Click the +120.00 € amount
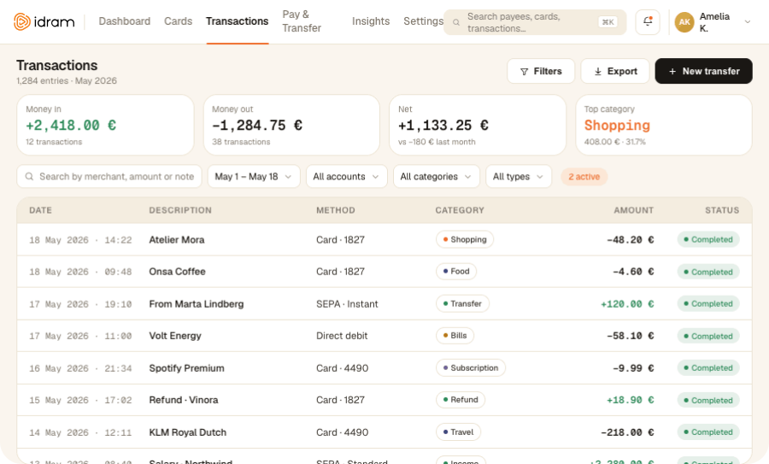 click(x=627, y=304)
